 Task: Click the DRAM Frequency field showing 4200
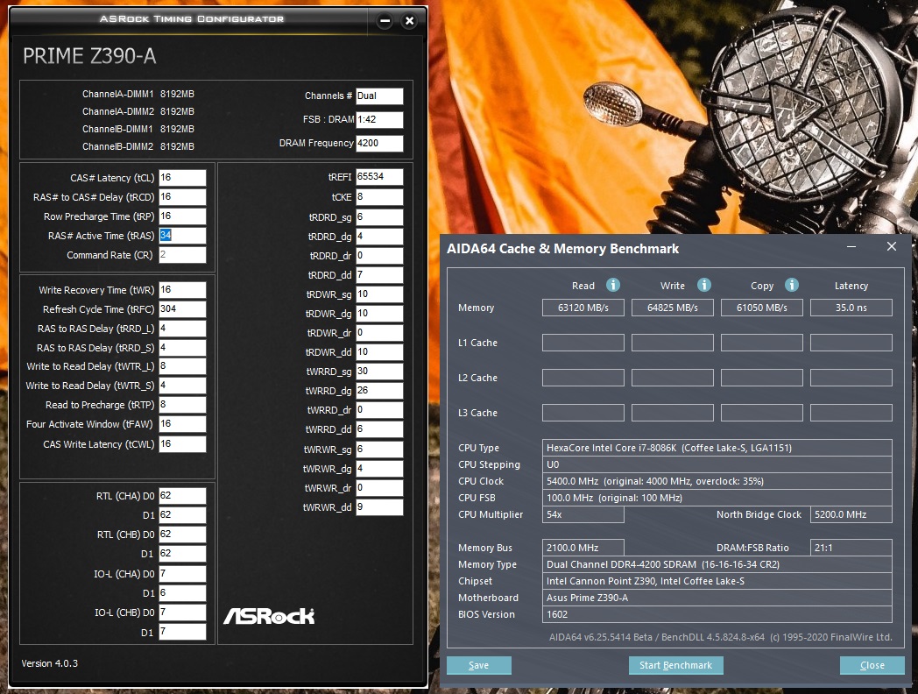pos(379,143)
